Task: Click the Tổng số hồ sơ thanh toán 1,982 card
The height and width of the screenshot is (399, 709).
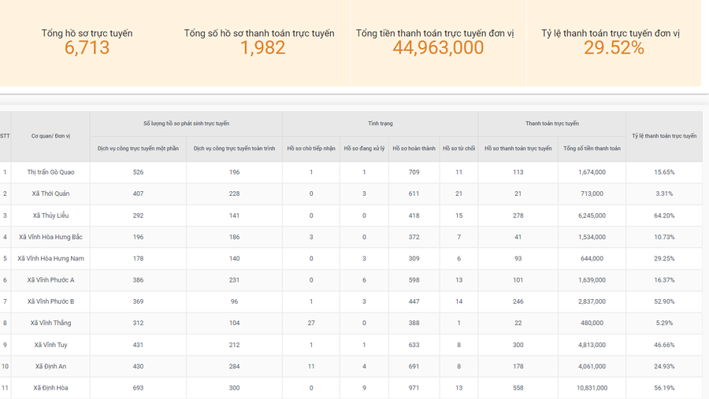Action: tap(259, 42)
